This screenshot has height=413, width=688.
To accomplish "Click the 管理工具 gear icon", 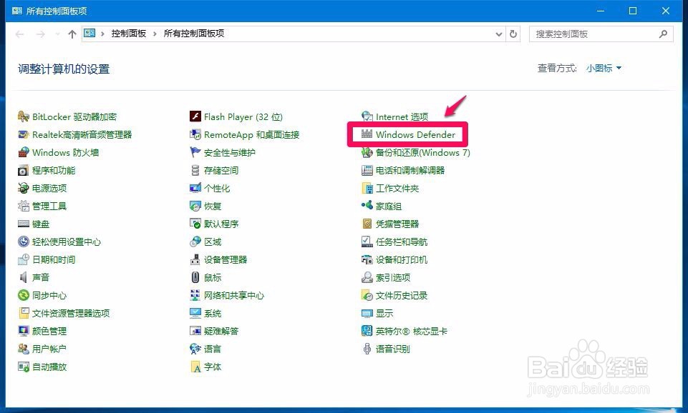I will coord(23,206).
